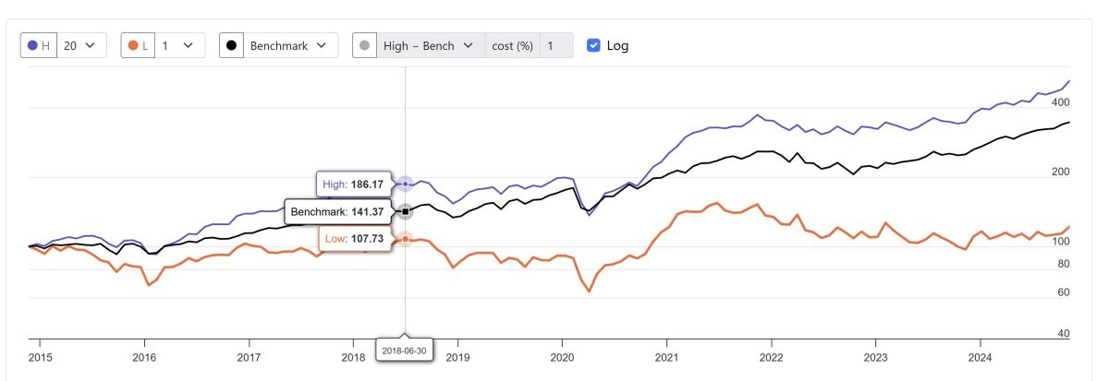Click the 2016 label on the time axis
Screen dimensions: 1109x381
point(143,357)
